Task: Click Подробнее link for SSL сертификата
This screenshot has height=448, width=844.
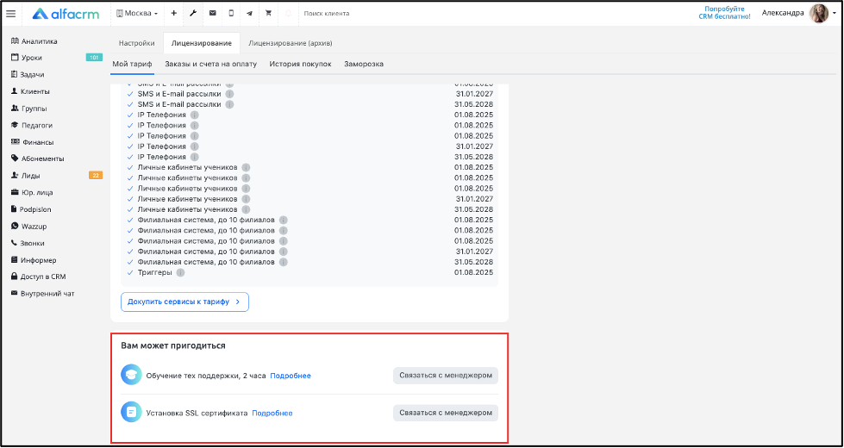Action: (x=272, y=413)
